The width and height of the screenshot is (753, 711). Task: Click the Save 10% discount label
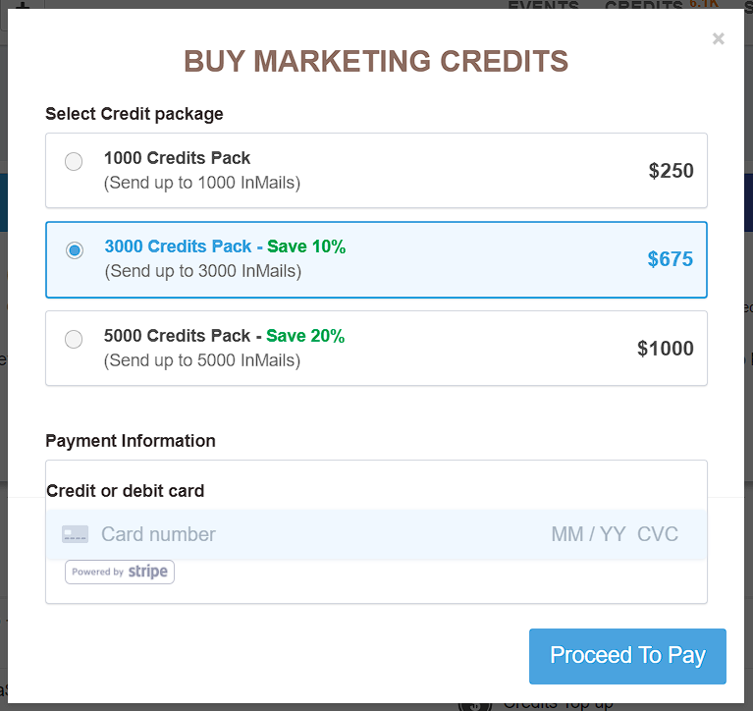[x=306, y=246]
